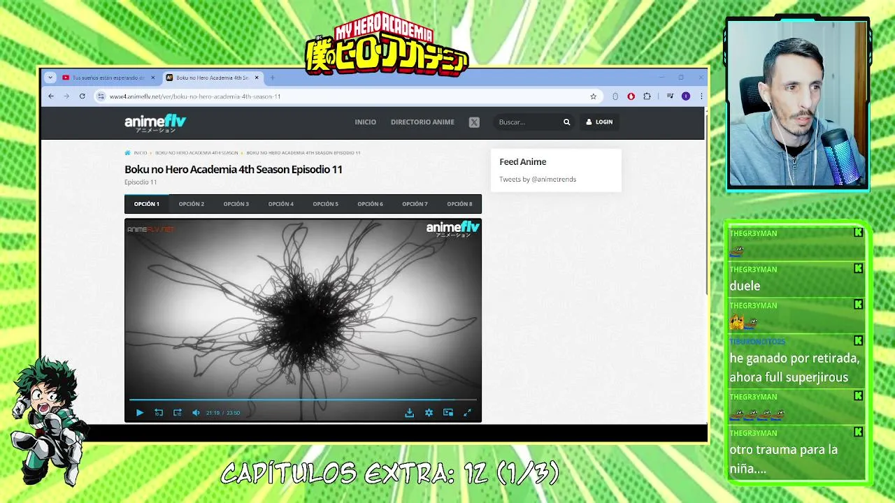Close the YouTube 'Tus sueños' tab

point(153,78)
